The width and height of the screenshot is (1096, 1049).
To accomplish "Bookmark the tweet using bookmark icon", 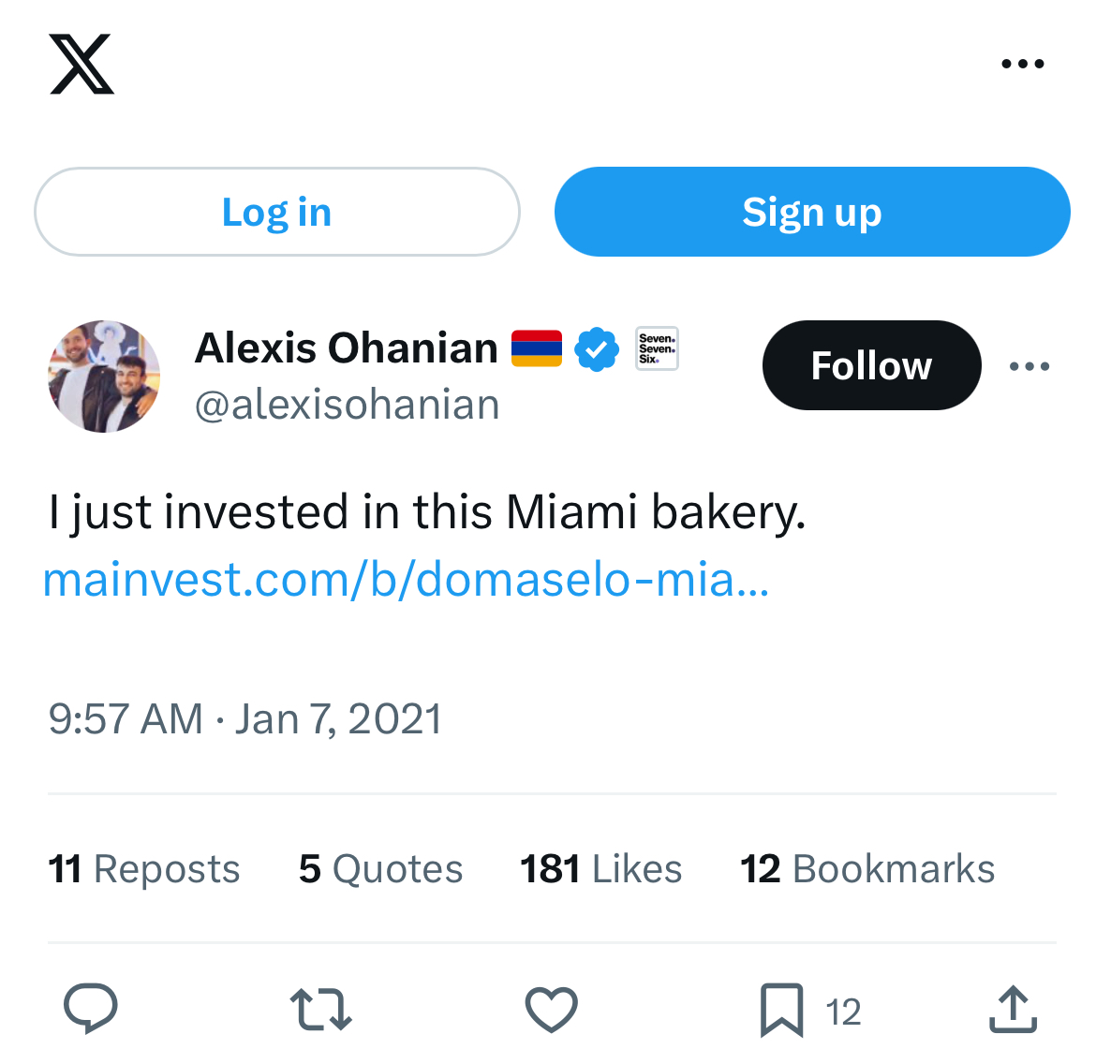I will pos(781,1010).
